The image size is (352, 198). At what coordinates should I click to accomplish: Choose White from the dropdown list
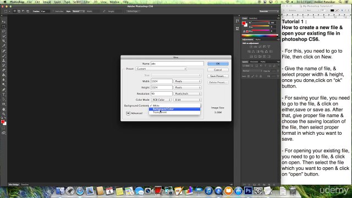(174, 106)
